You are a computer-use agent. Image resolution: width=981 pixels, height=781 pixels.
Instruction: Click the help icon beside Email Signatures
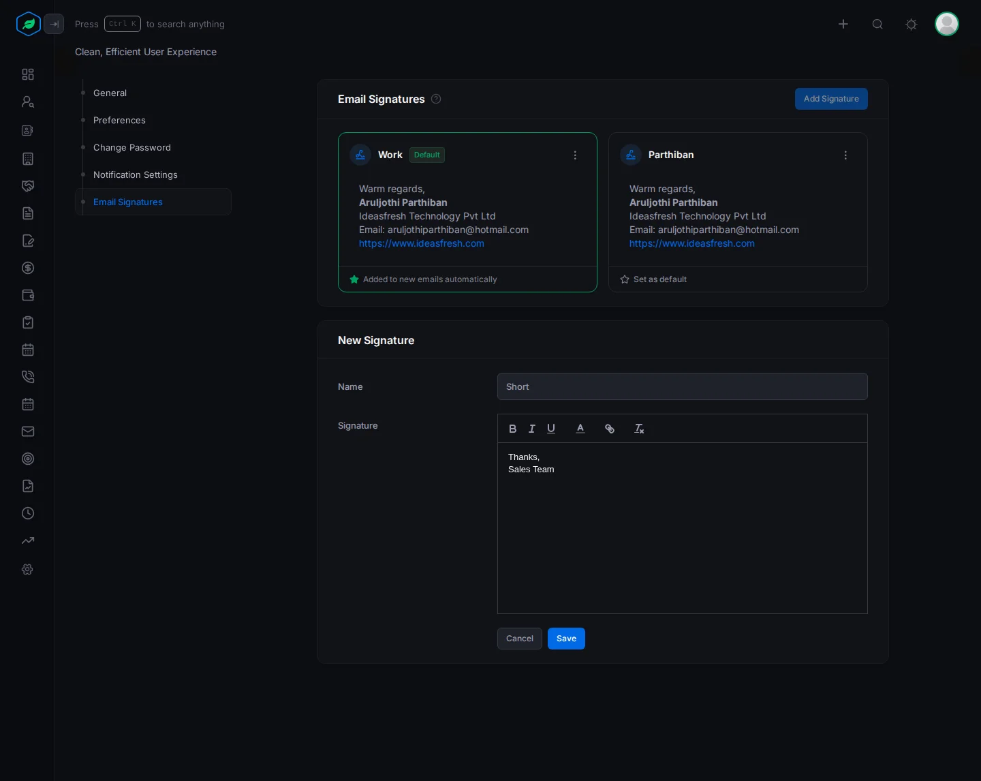[x=436, y=99]
